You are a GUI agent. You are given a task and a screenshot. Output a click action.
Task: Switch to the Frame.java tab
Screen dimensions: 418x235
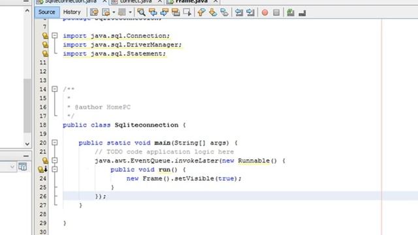(x=191, y=1)
